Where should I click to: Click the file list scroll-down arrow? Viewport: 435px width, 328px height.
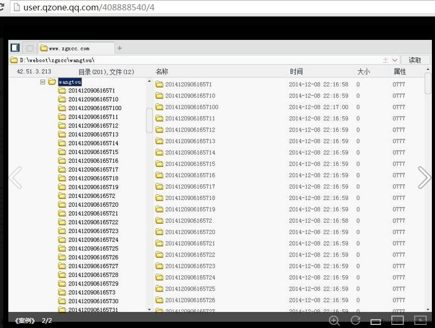pos(428,309)
